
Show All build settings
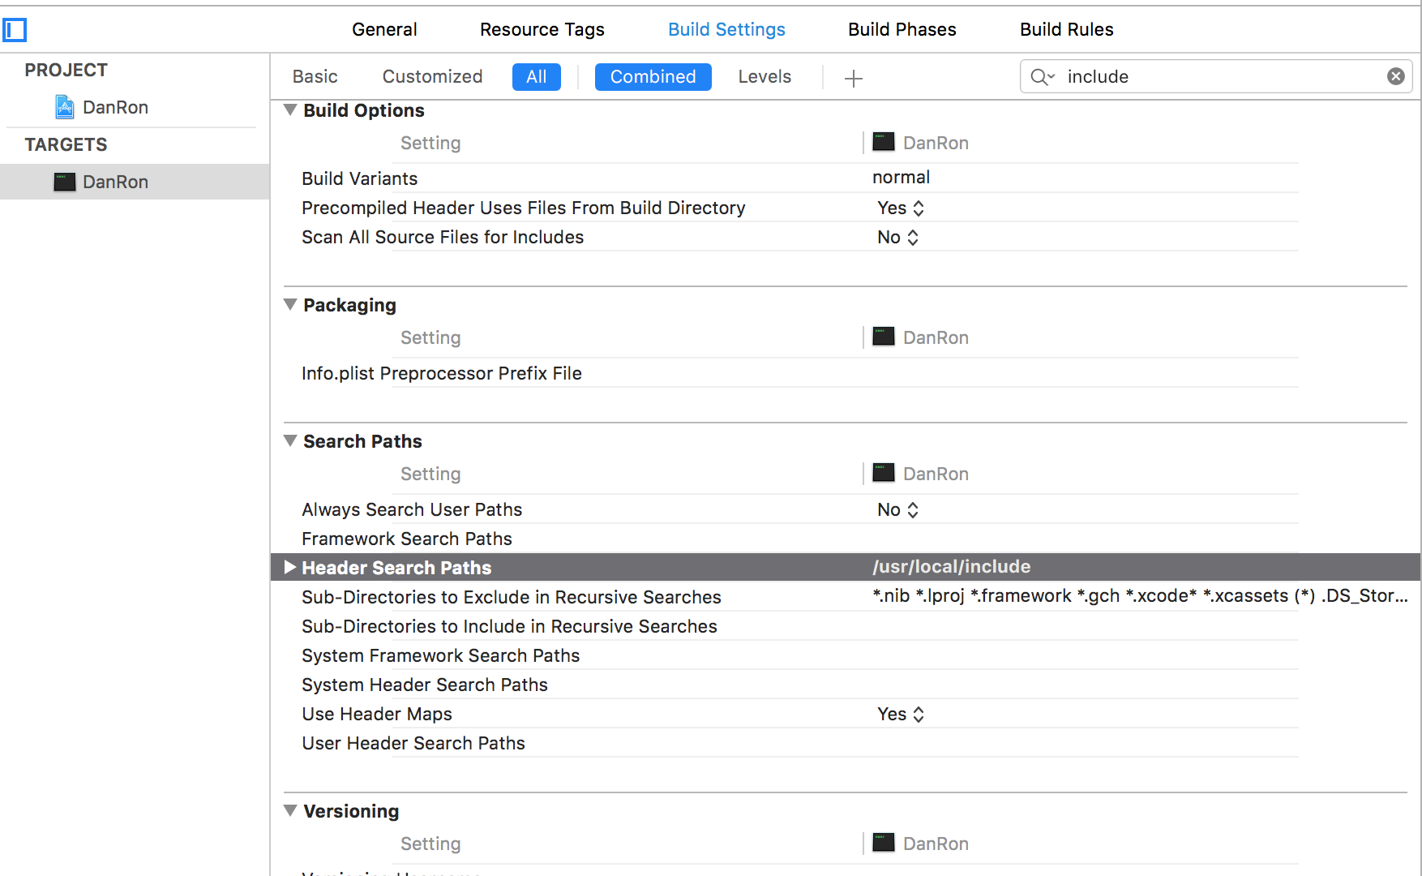pos(537,77)
